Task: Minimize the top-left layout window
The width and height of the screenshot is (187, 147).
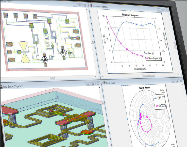Action: point(76,5)
